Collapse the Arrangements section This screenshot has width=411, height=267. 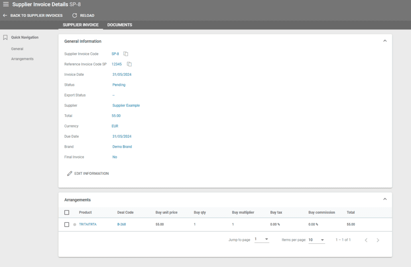pyautogui.click(x=385, y=199)
